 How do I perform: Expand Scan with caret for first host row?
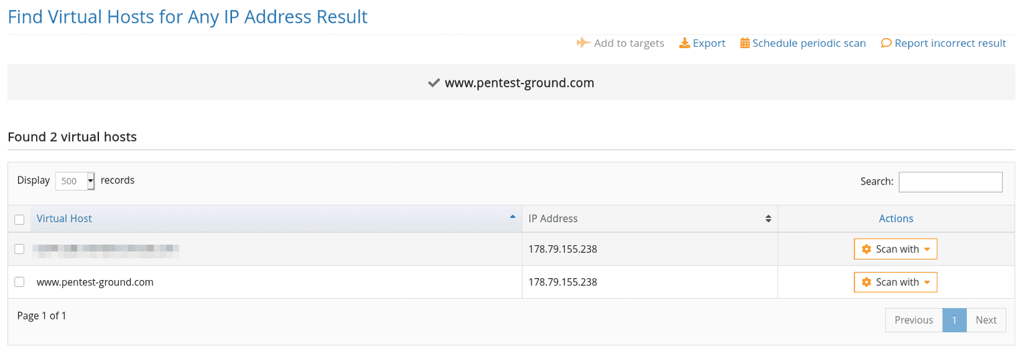pyautogui.click(x=927, y=249)
